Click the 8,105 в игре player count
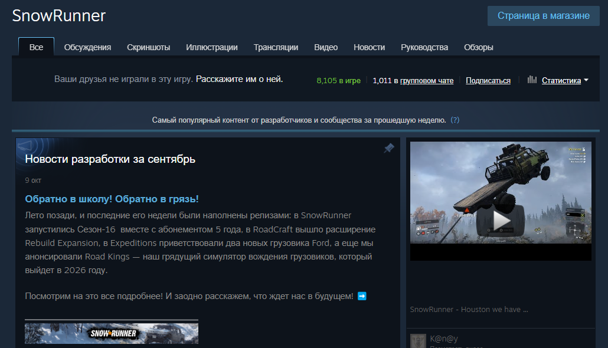The width and height of the screenshot is (608, 348). pos(338,81)
